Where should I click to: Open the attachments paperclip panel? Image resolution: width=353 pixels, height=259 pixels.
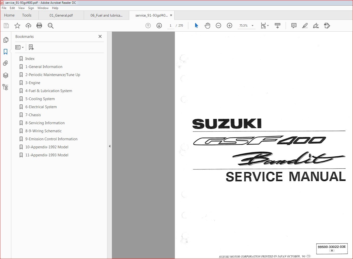6,63
